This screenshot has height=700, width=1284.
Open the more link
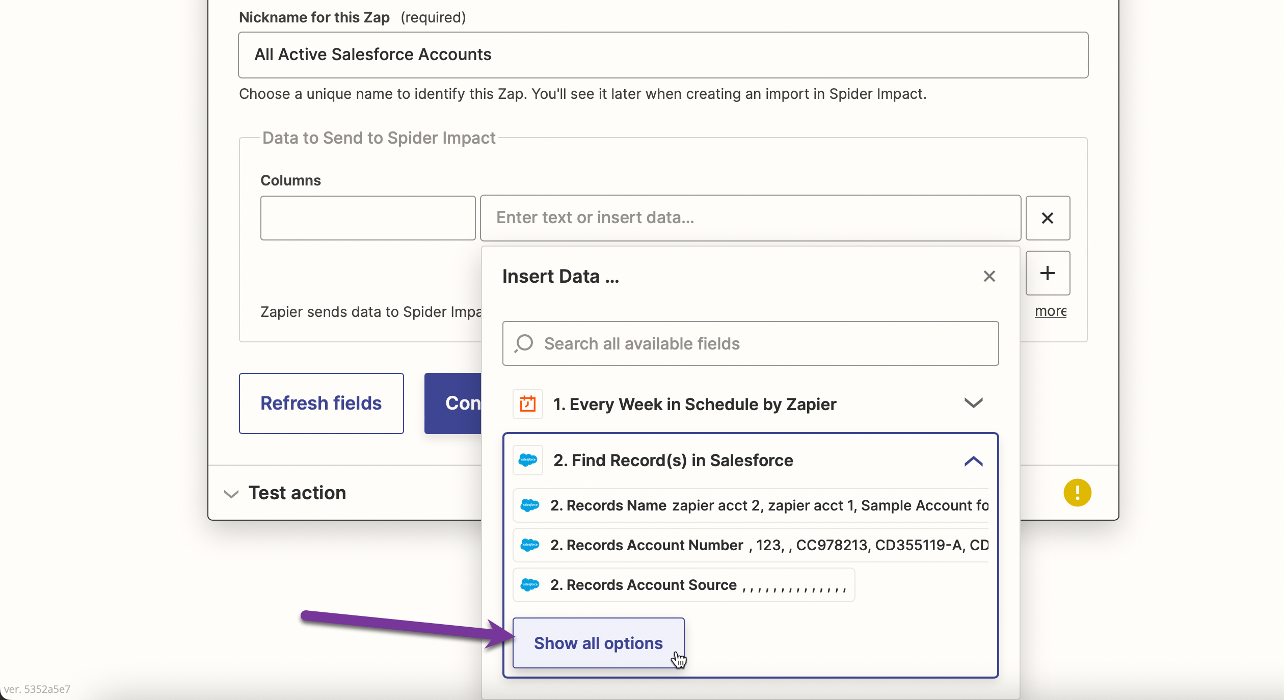1051,311
